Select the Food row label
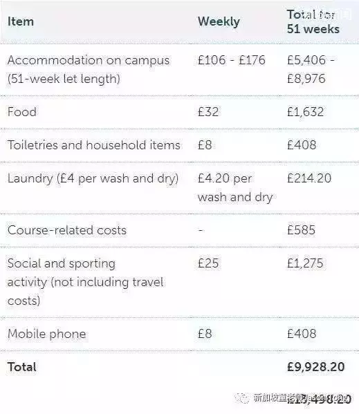The image size is (359, 414). click(x=22, y=112)
